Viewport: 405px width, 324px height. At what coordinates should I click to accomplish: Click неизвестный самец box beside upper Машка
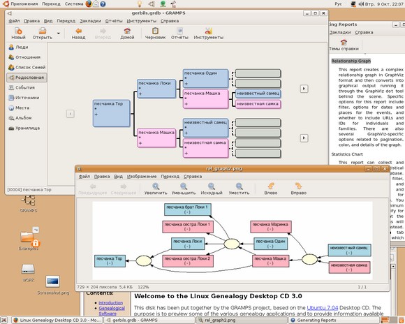258,94
